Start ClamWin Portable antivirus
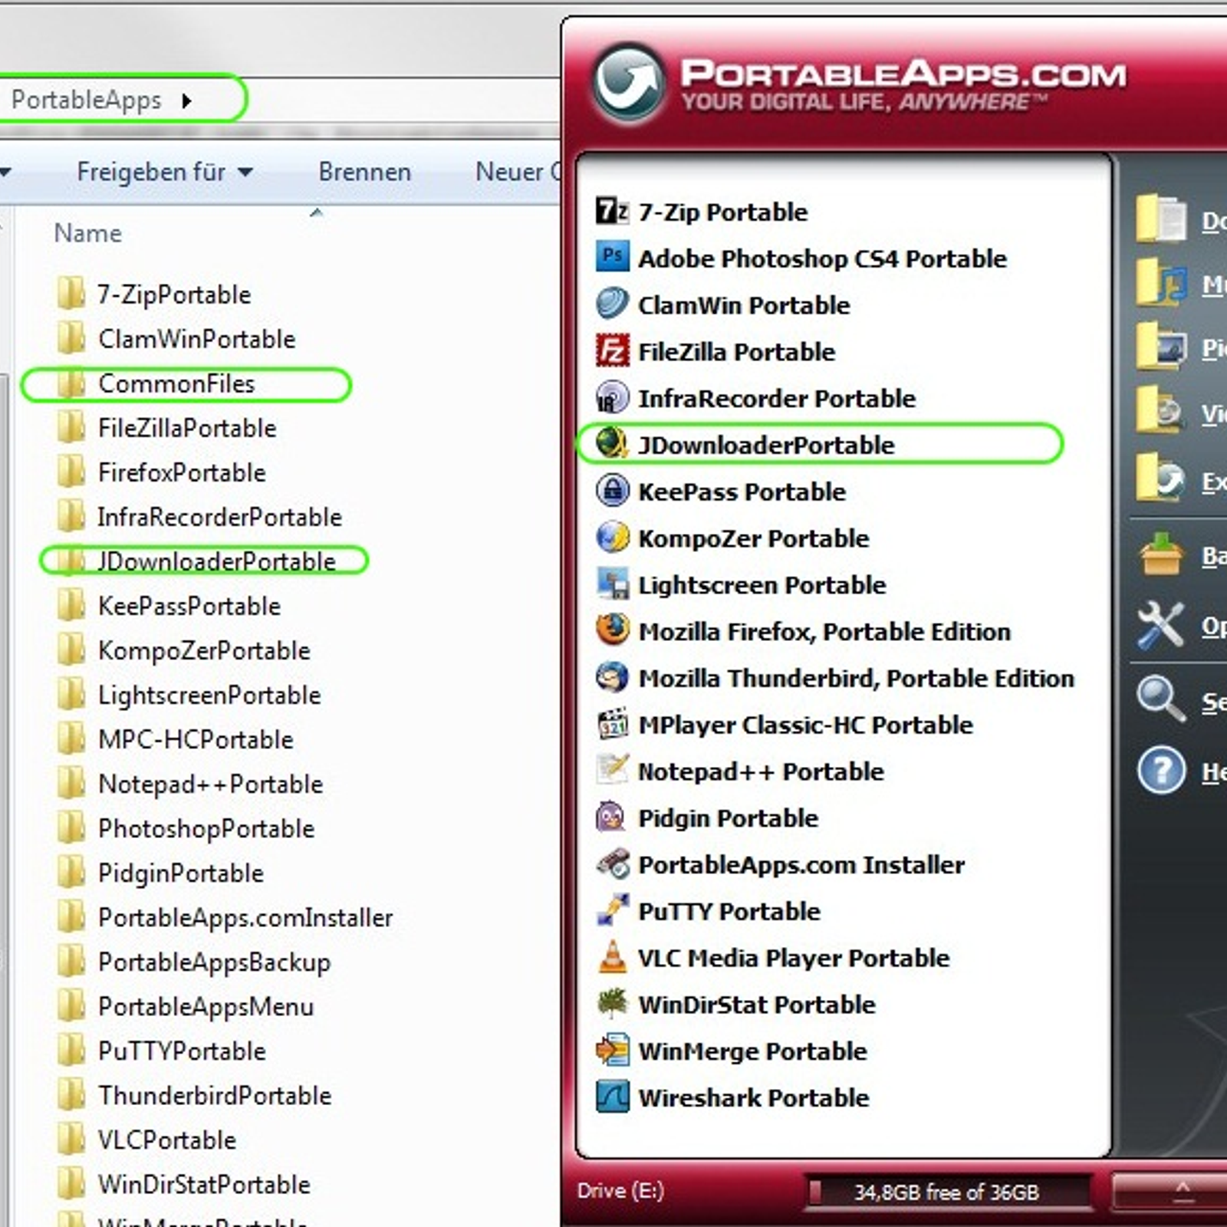 [x=722, y=305]
